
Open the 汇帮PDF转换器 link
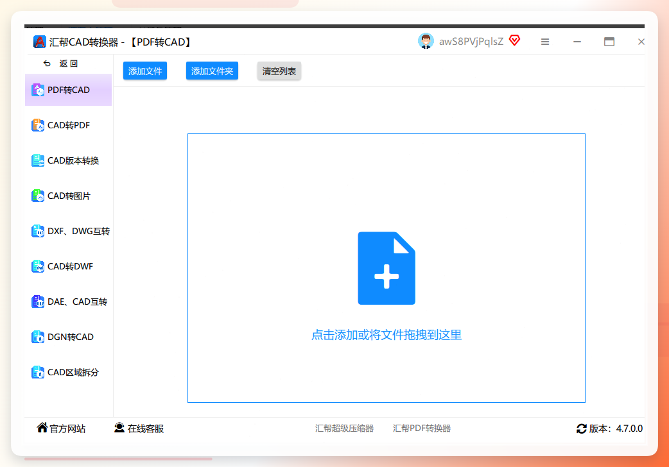tap(422, 428)
